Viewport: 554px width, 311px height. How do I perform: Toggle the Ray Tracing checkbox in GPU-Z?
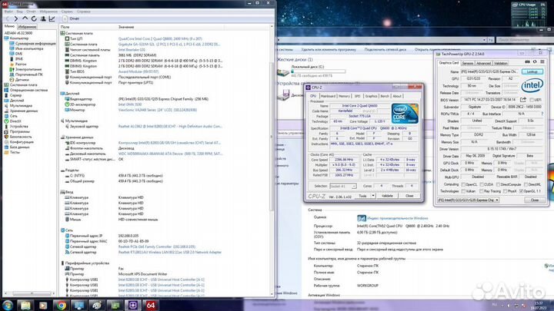click(481, 191)
